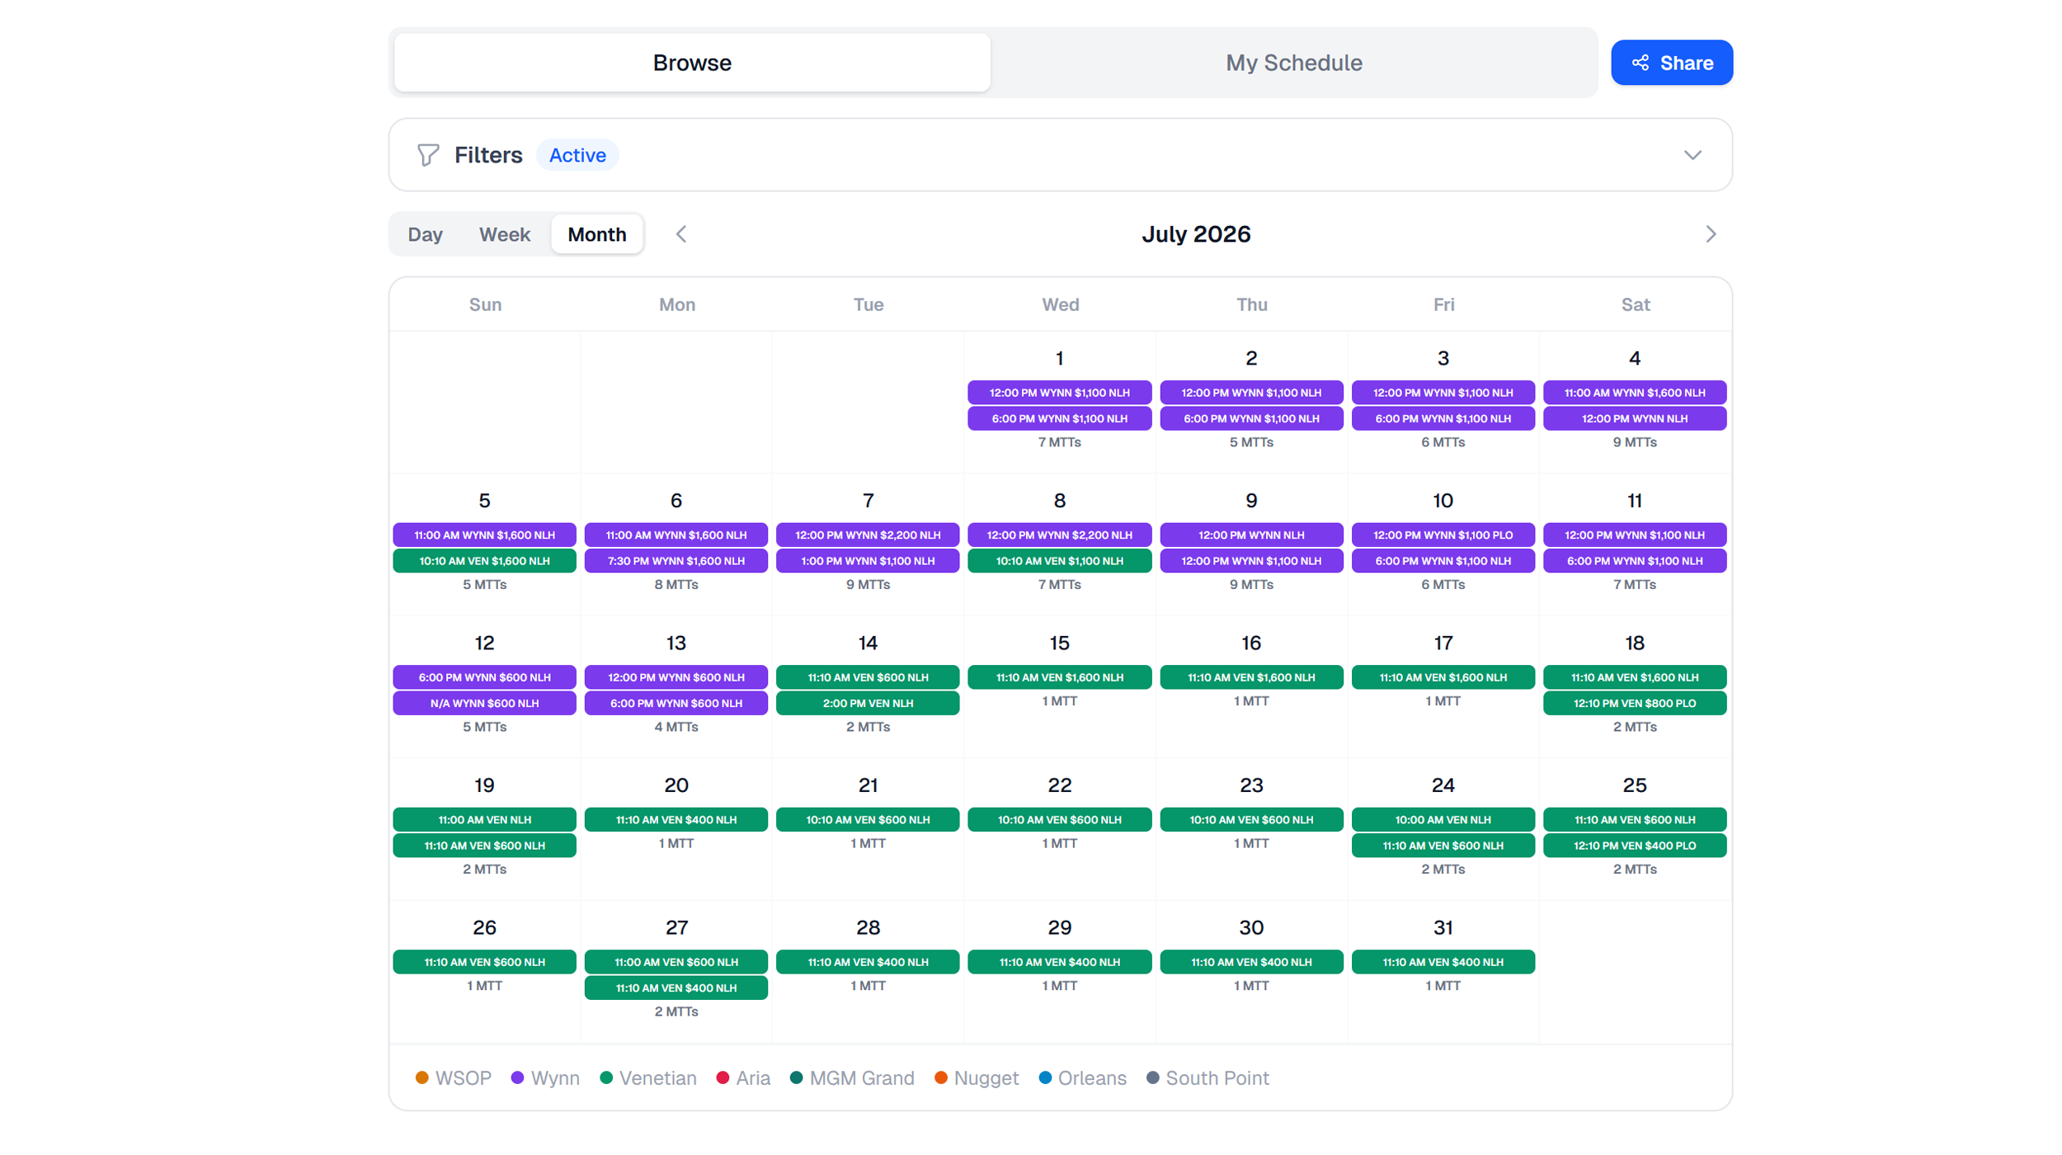Switch to Week view
Image resolution: width=2062 pixels, height=1155 pixels.
(x=504, y=234)
